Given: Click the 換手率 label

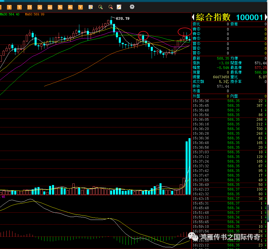Looking at the screenshot, I should click(x=236, y=82).
